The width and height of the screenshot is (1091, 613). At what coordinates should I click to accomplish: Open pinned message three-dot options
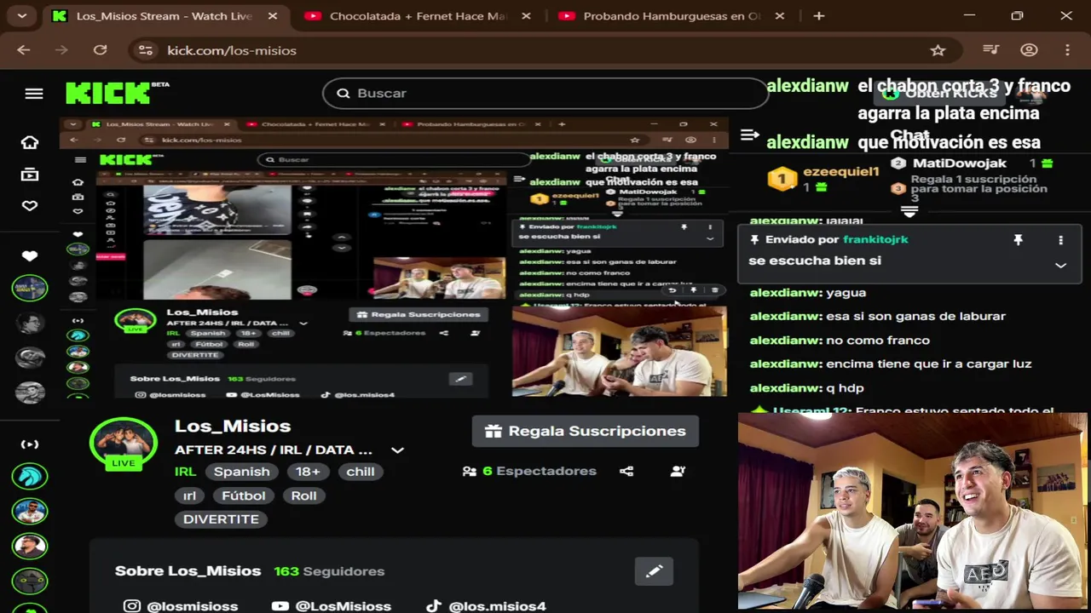coord(1060,241)
